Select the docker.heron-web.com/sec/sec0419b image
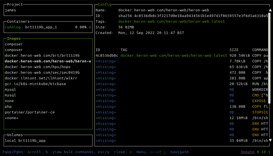Image resolution: width=273 pixels, height=156 pixels. click(42, 72)
